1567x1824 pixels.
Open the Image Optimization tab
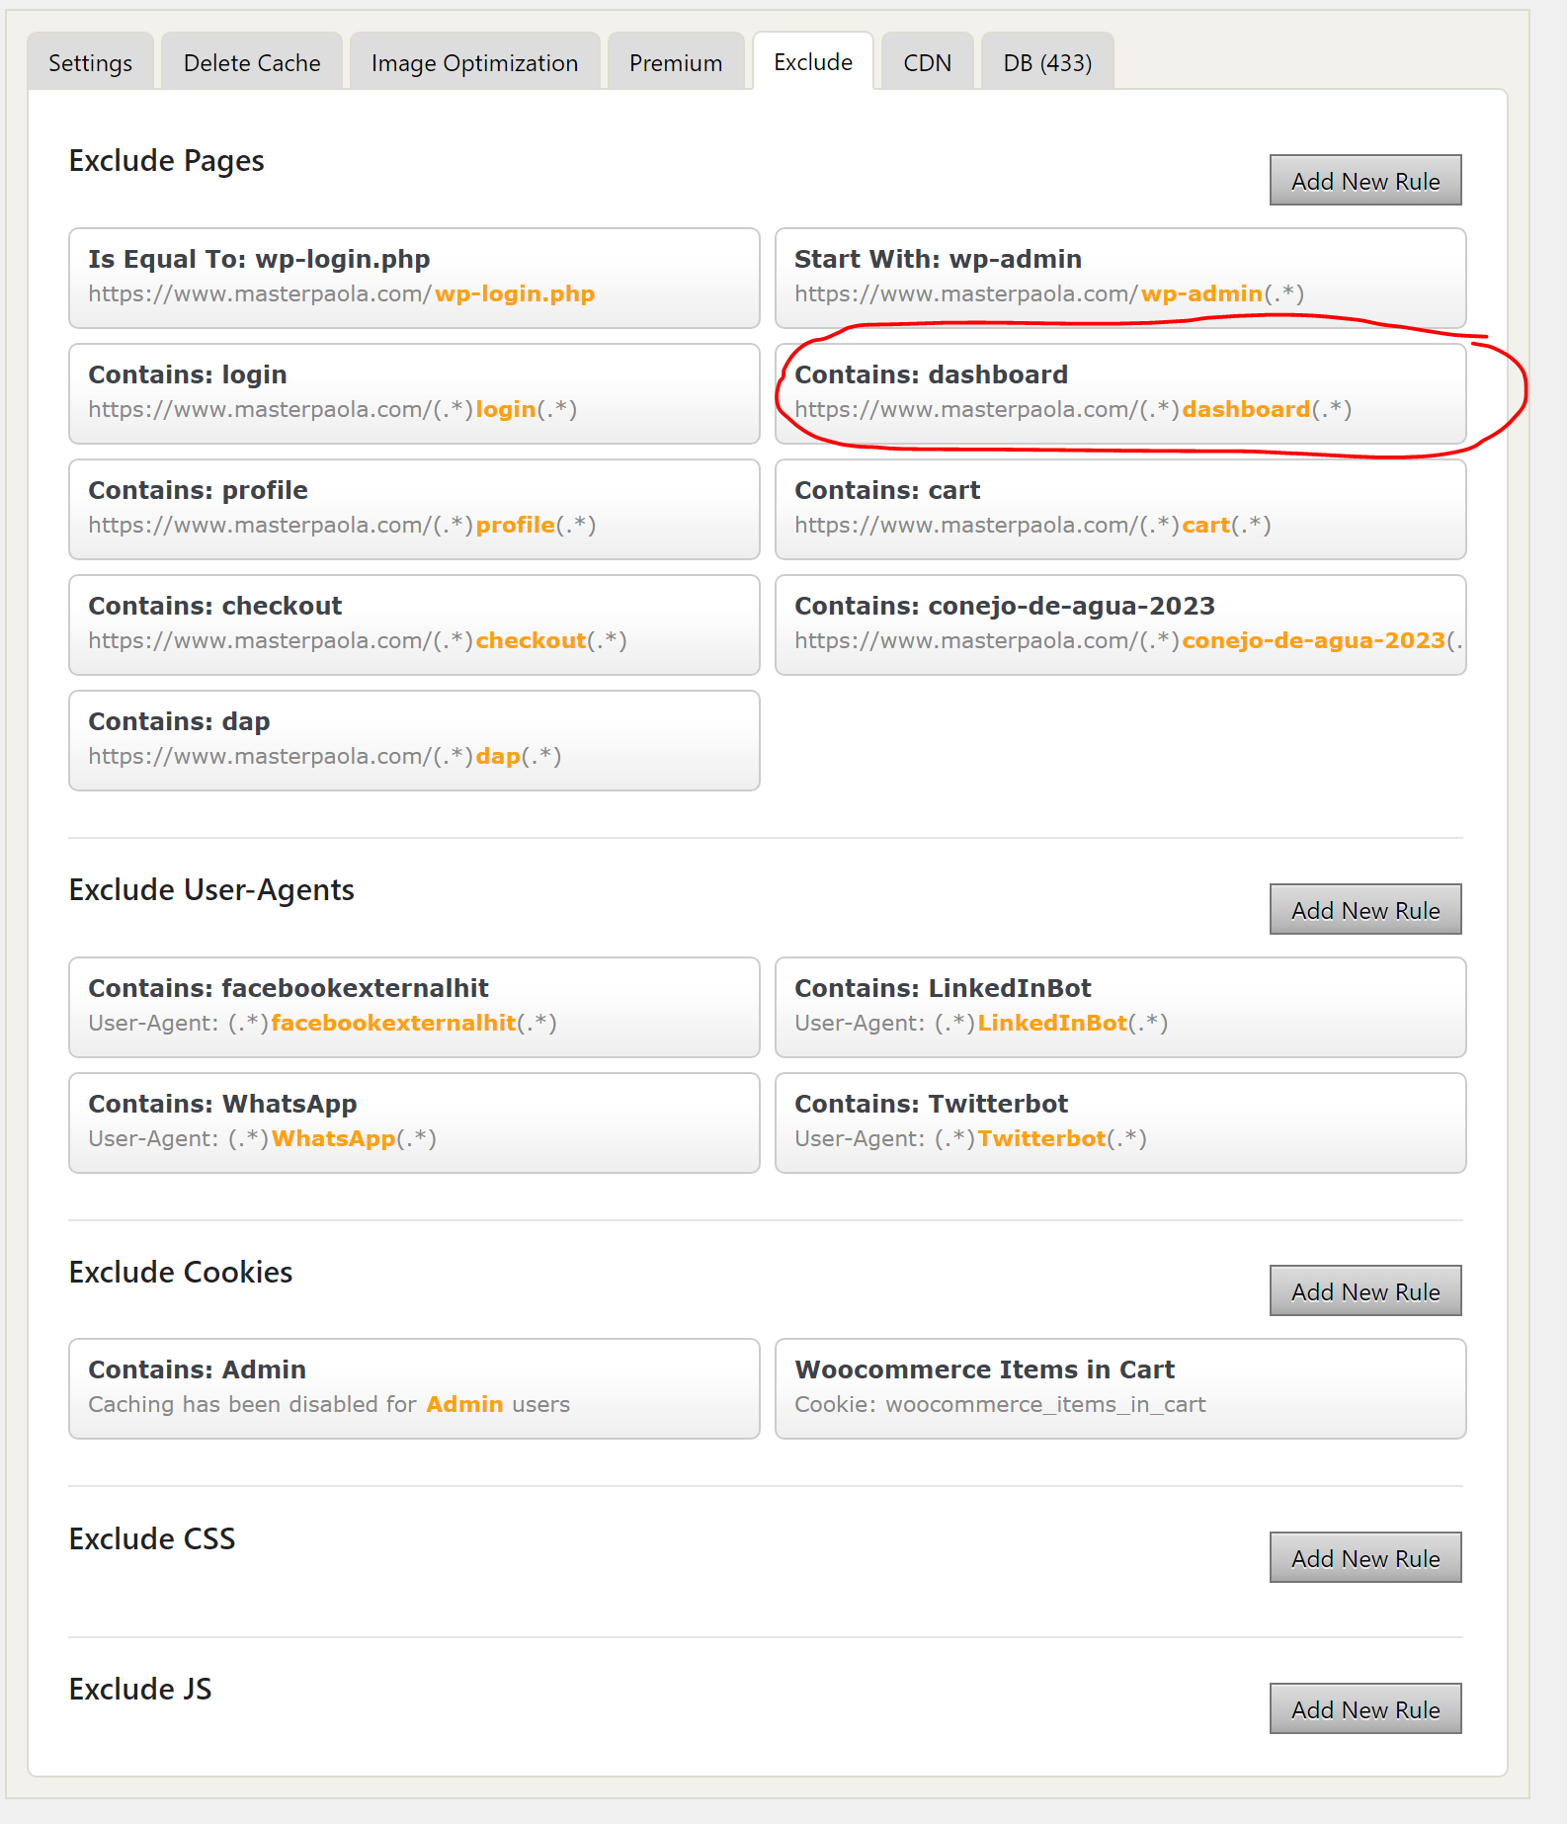(474, 62)
